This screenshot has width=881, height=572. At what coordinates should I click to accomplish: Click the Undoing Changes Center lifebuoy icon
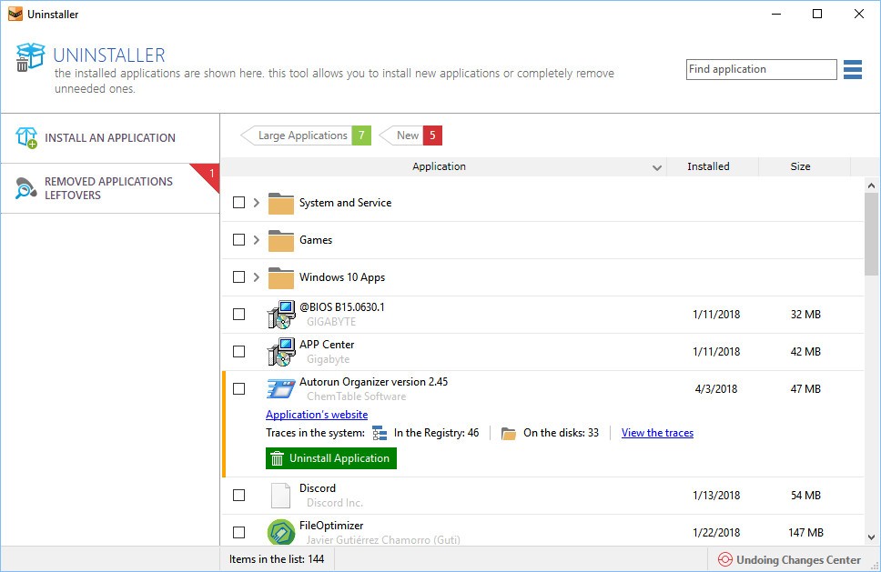pos(724,560)
